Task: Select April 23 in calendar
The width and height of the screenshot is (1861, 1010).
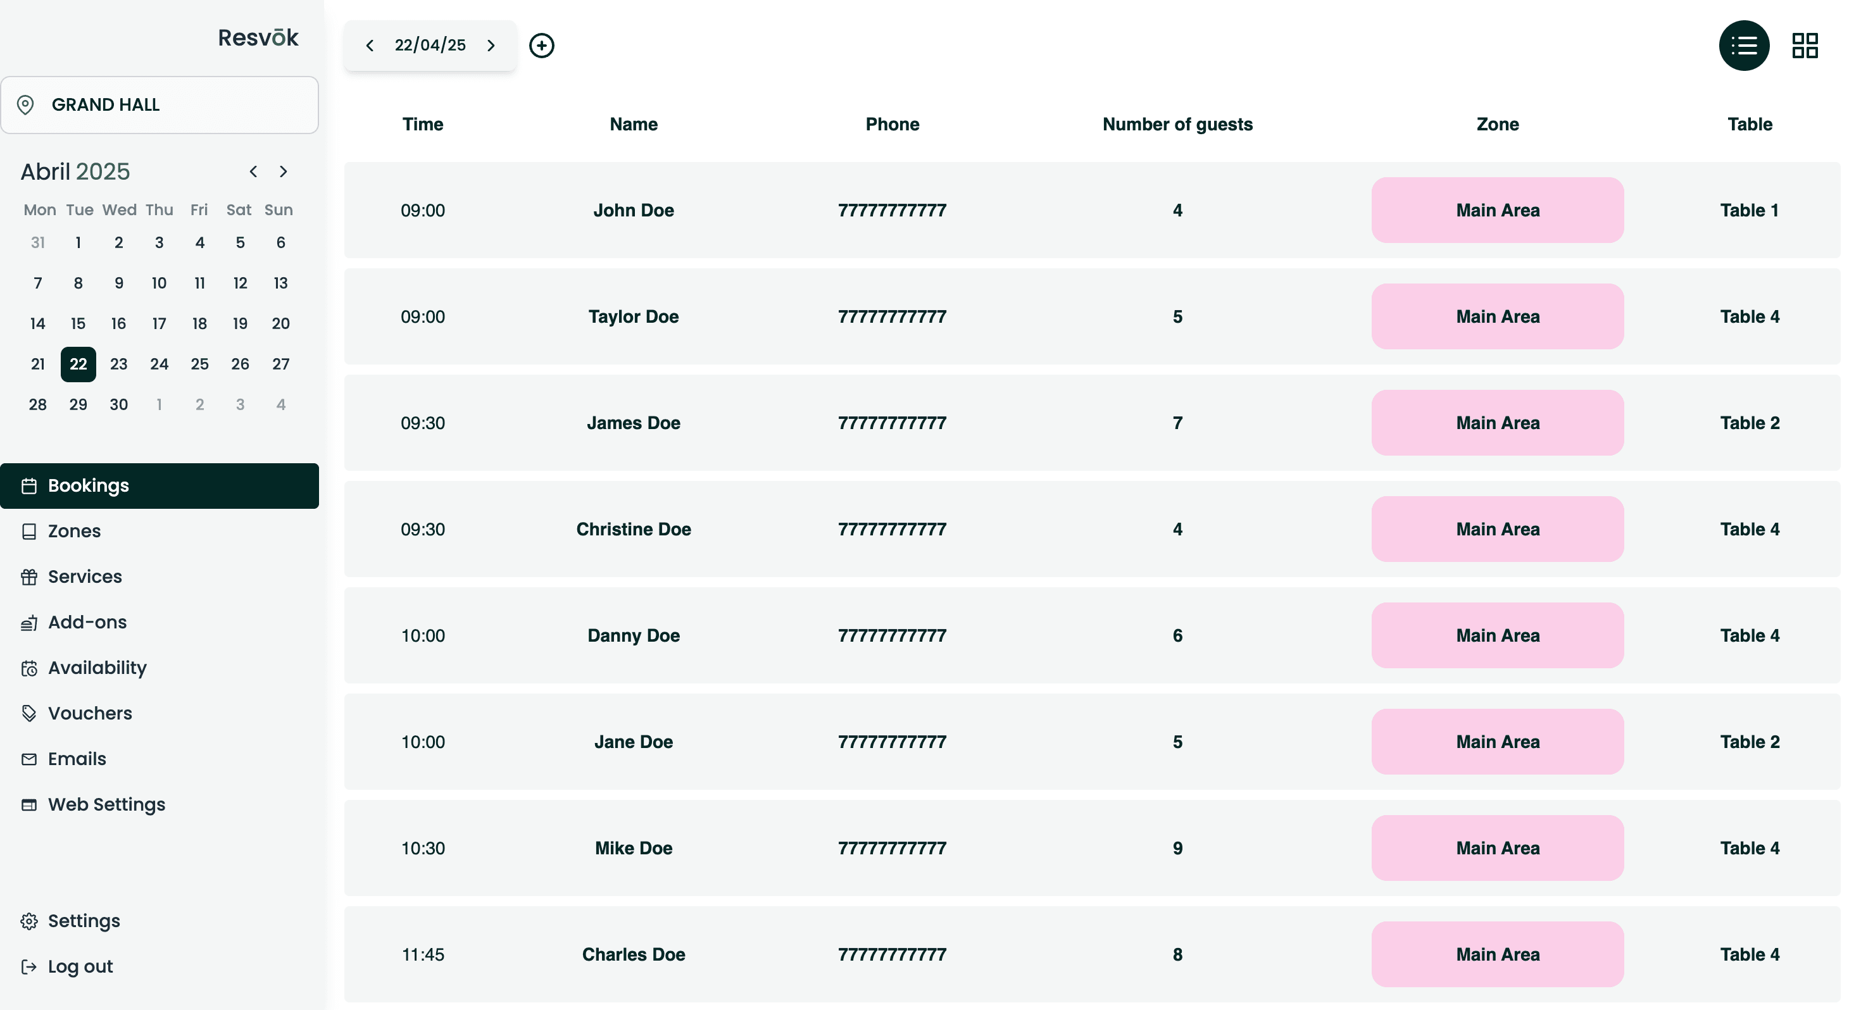Action: tap(118, 364)
